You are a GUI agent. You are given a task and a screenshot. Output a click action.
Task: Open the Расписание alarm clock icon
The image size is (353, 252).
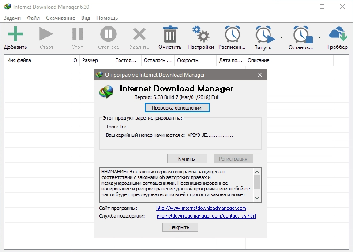(x=233, y=34)
